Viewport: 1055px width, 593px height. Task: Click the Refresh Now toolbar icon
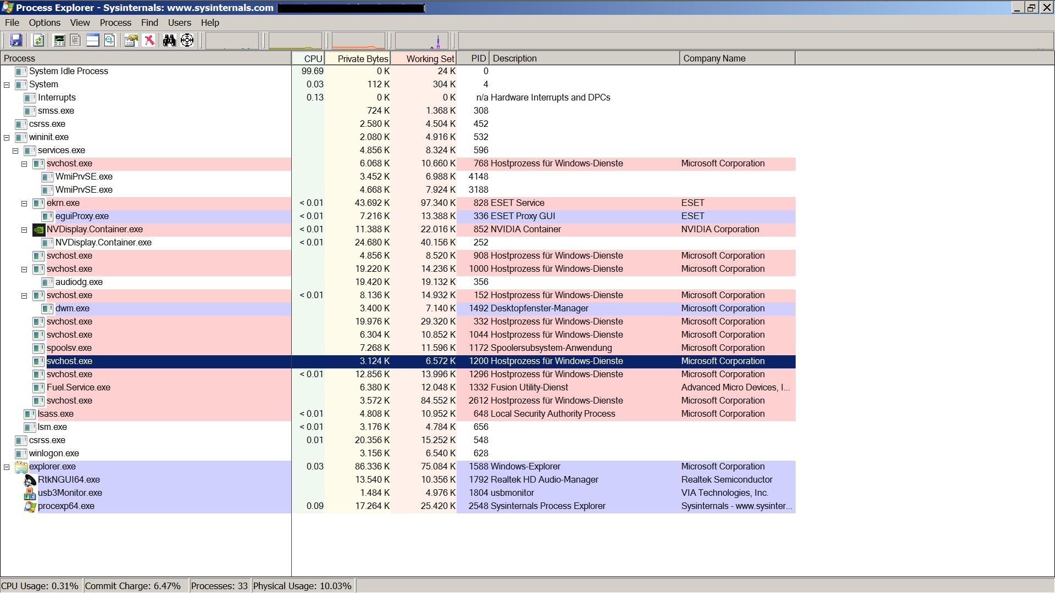coord(38,40)
